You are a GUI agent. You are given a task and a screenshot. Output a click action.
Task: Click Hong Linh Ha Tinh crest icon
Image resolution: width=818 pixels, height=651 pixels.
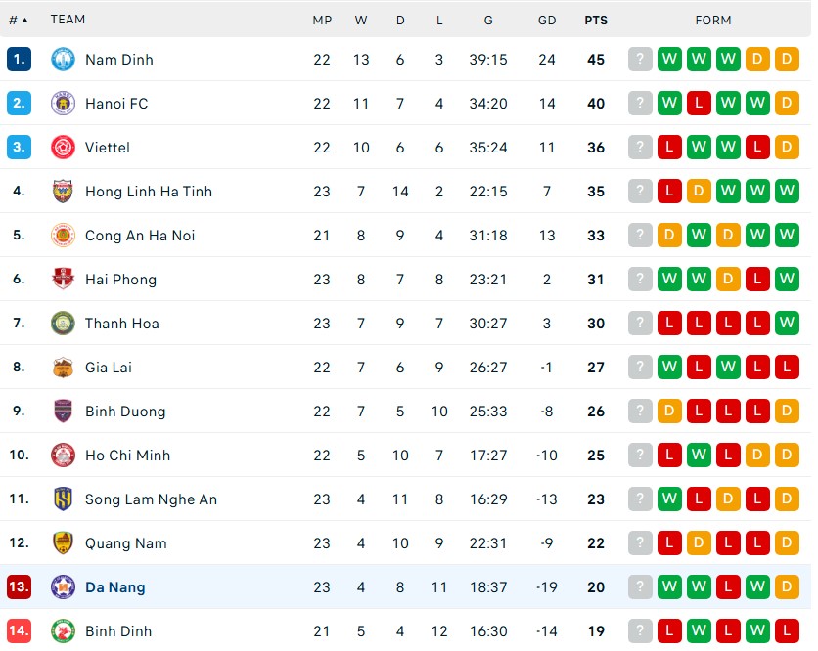(x=64, y=192)
